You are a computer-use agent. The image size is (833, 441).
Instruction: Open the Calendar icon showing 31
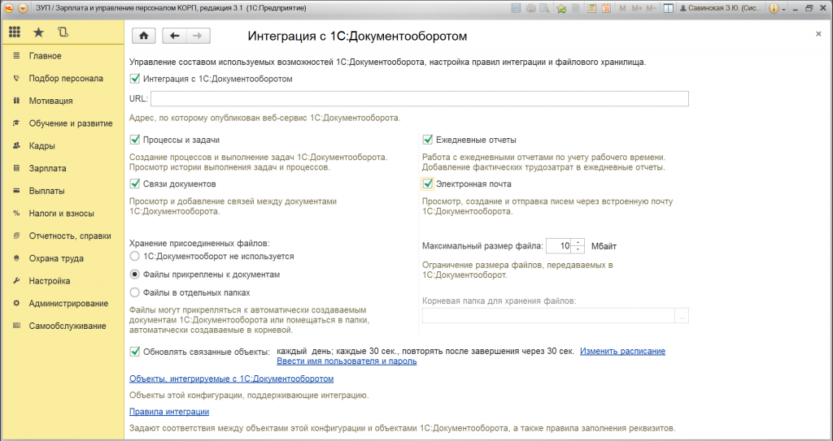tap(605, 8)
